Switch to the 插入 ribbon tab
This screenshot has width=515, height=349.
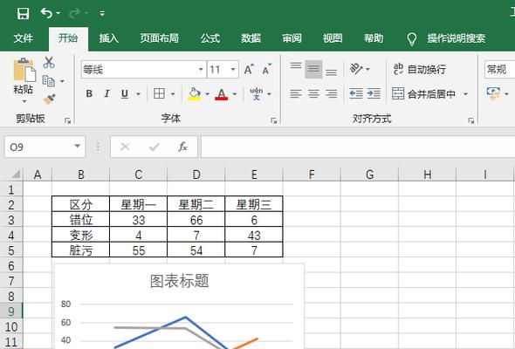pyautogui.click(x=109, y=38)
